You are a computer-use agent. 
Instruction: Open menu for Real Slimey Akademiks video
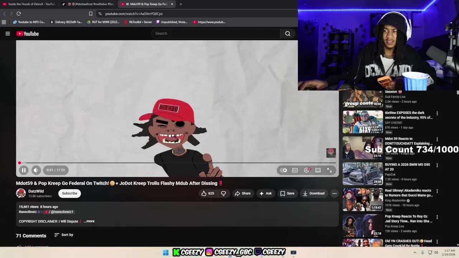pos(437,191)
